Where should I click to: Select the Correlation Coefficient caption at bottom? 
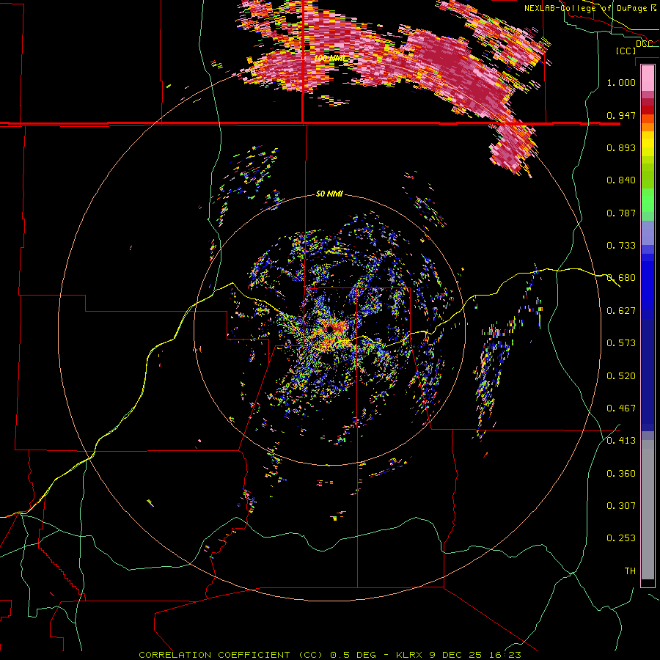(x=330, y=655)
